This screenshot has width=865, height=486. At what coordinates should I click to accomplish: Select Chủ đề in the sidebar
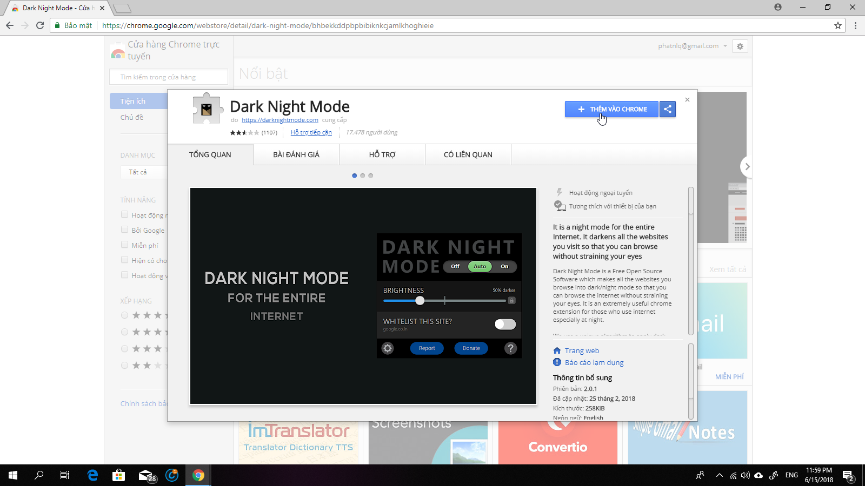(x=132, y=117)
